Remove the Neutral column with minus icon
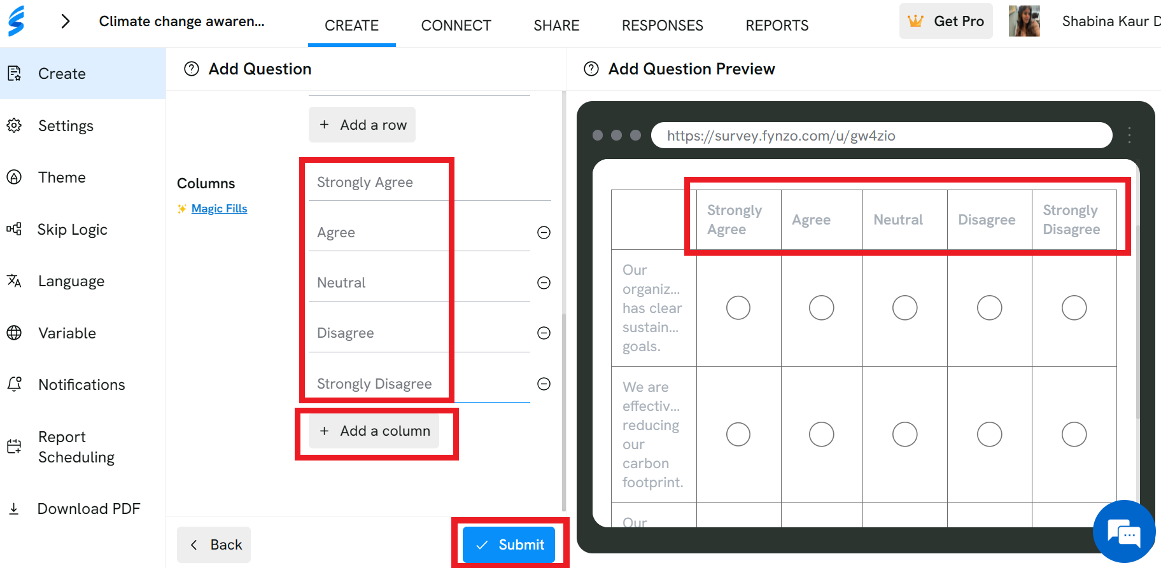Image resolution: width=1161 pixels, height=568 pixels. [x=544, y=282]
